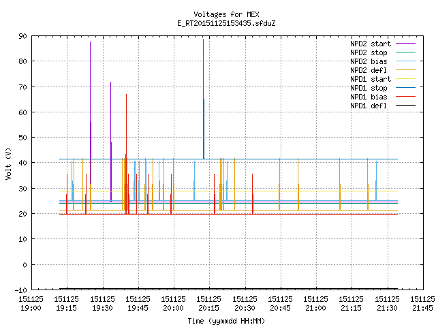This screenshot has width=436, height=327.
Task: Select the "NPD2 stop" legend label
Action: tap(369, 52)
